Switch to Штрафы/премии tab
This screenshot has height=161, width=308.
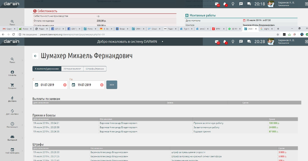pos(95,69)
